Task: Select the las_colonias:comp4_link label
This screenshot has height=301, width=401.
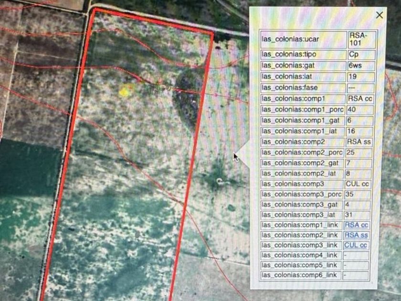Action: [x=299, y=255]
